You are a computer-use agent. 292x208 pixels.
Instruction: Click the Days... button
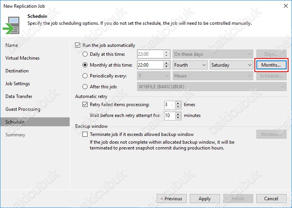click(271, 54)
